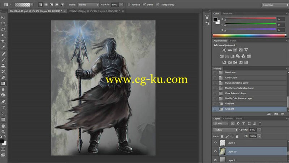
Task: Select the Horizontal Type tool
Action: [3, 108]
